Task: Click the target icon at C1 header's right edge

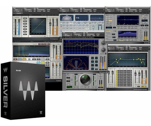Action: (58, 10)
